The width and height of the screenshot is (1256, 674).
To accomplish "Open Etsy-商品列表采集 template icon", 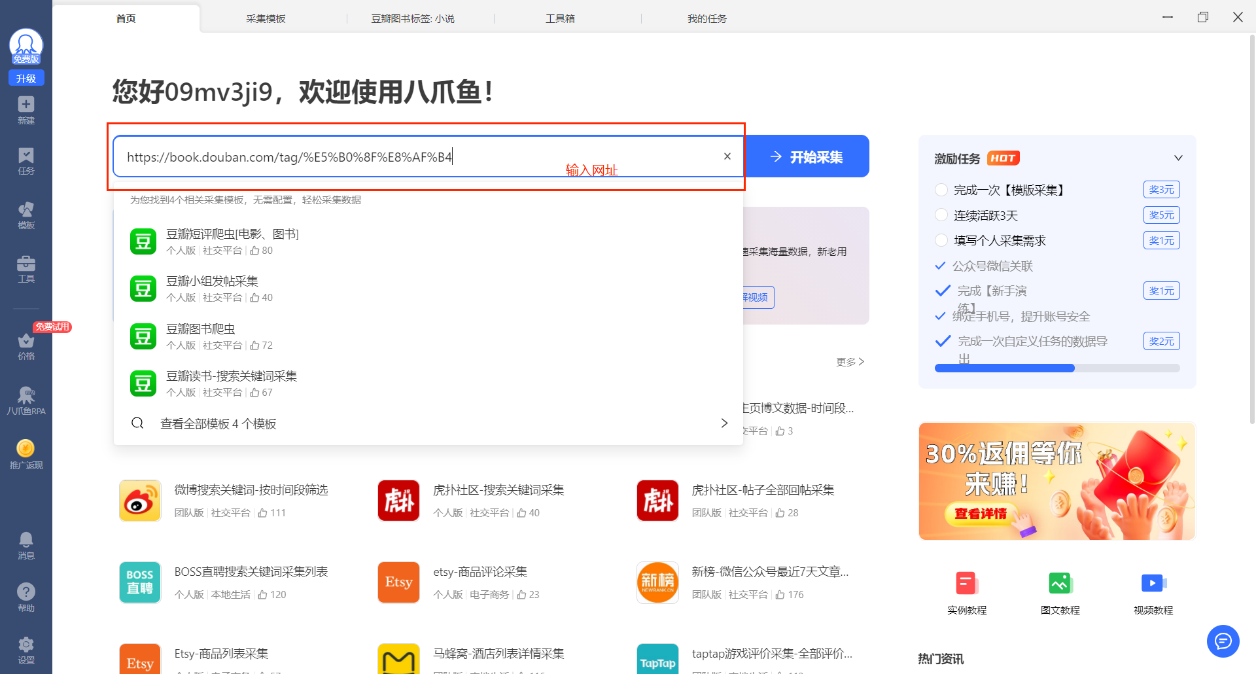I will [140, 659].
